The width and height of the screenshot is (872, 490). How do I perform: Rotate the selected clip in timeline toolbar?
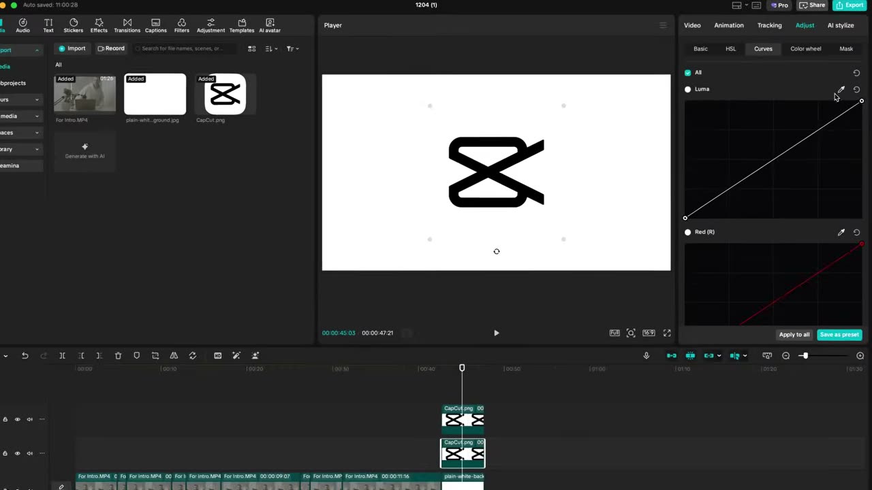coord(192,355)
